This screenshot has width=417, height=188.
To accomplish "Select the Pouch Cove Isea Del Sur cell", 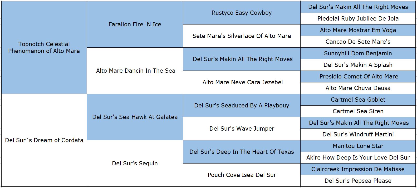I will tap(242, 175).
